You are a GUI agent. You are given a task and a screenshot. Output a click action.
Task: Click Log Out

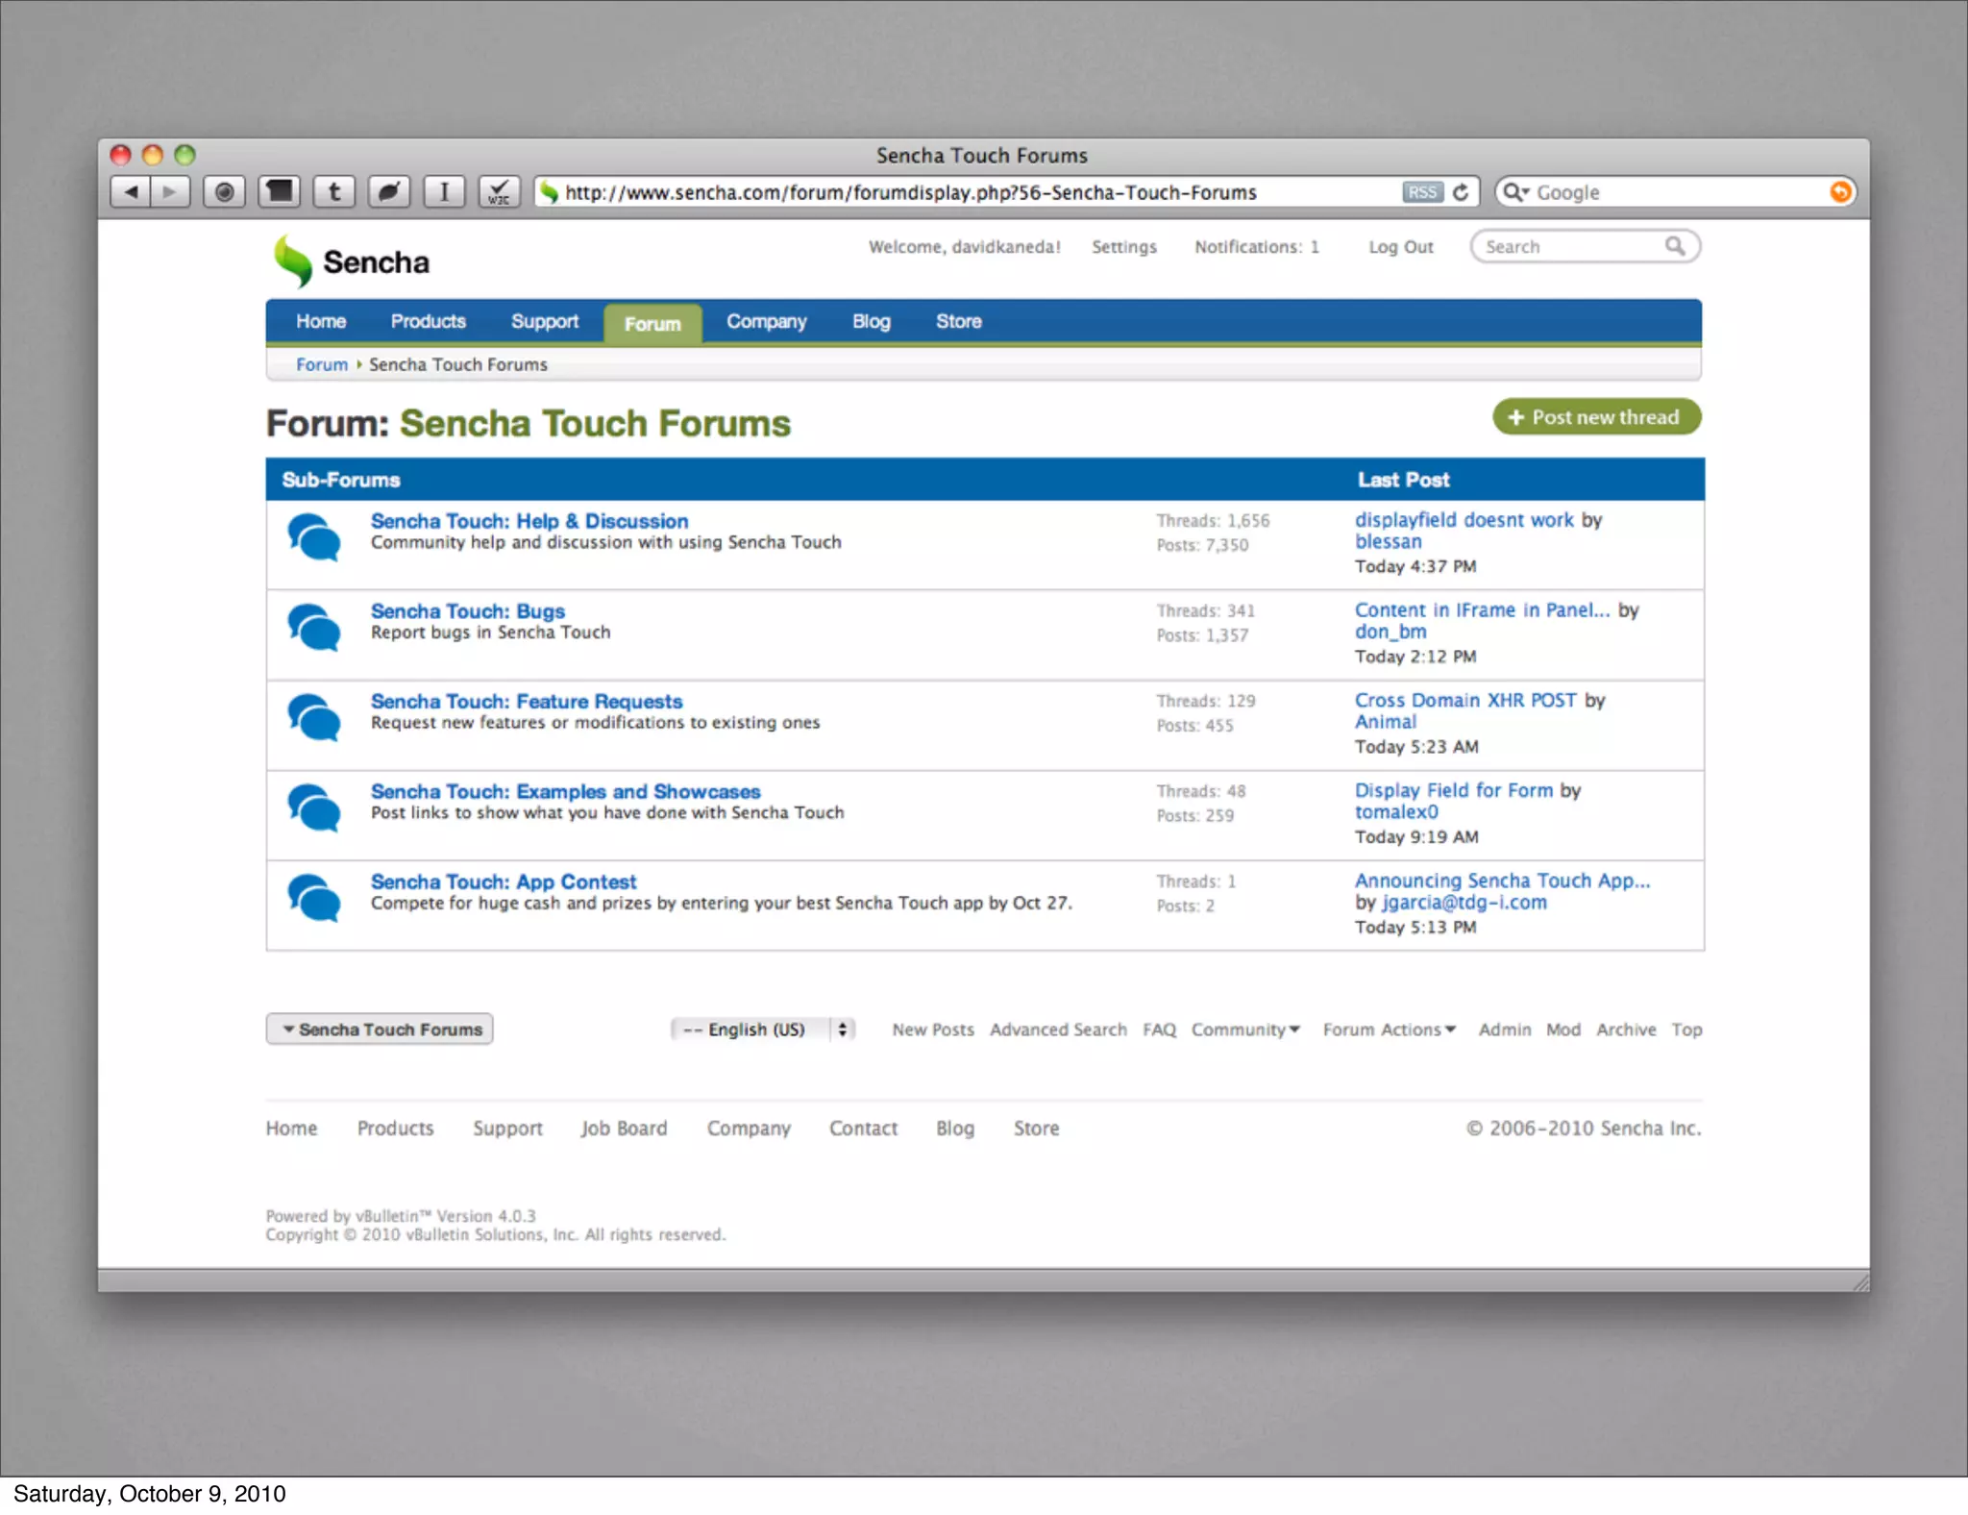click(x=1401, y=247)
